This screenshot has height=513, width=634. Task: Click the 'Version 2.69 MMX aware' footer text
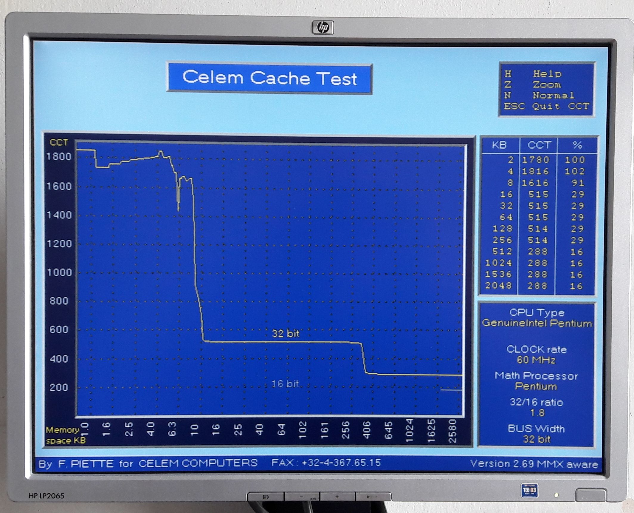click(x=534, y=464)
